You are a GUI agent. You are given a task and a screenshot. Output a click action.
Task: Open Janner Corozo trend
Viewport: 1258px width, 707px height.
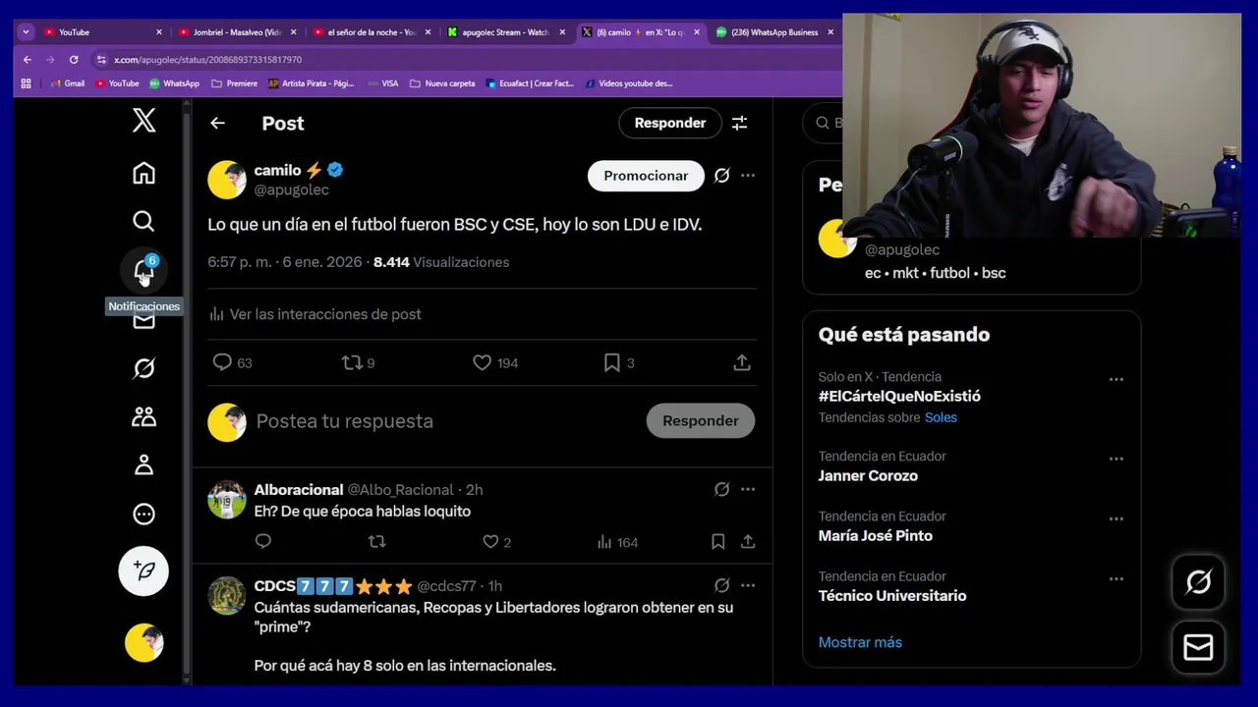(868, 476)
